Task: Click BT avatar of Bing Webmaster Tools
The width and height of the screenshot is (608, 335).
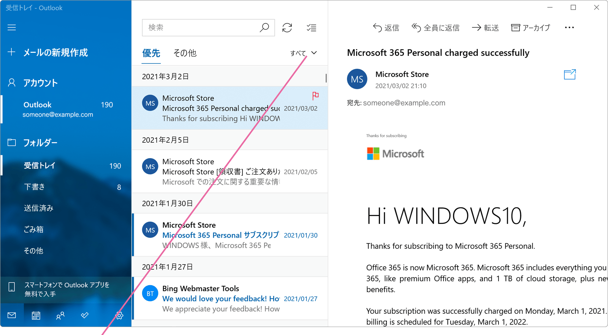Action: [x=150, y=293]
